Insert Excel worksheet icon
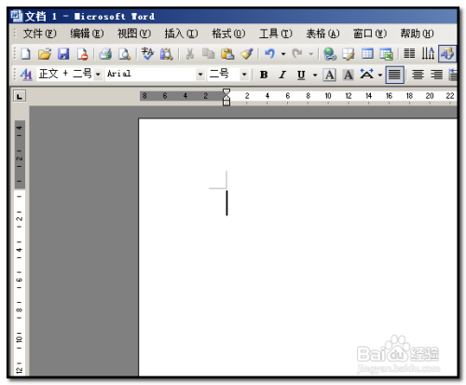 click(386, 54)
